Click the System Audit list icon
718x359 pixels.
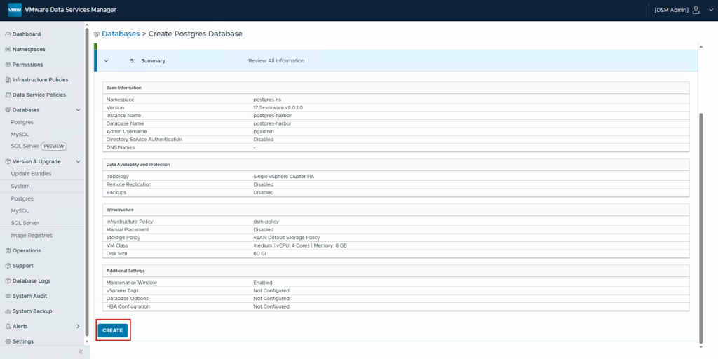[x=8, y=296]
